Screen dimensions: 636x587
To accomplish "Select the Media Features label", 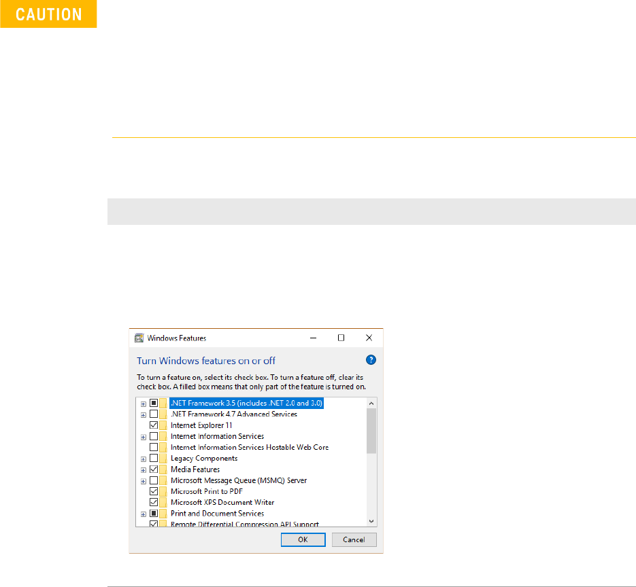I will tap(195, 469).
